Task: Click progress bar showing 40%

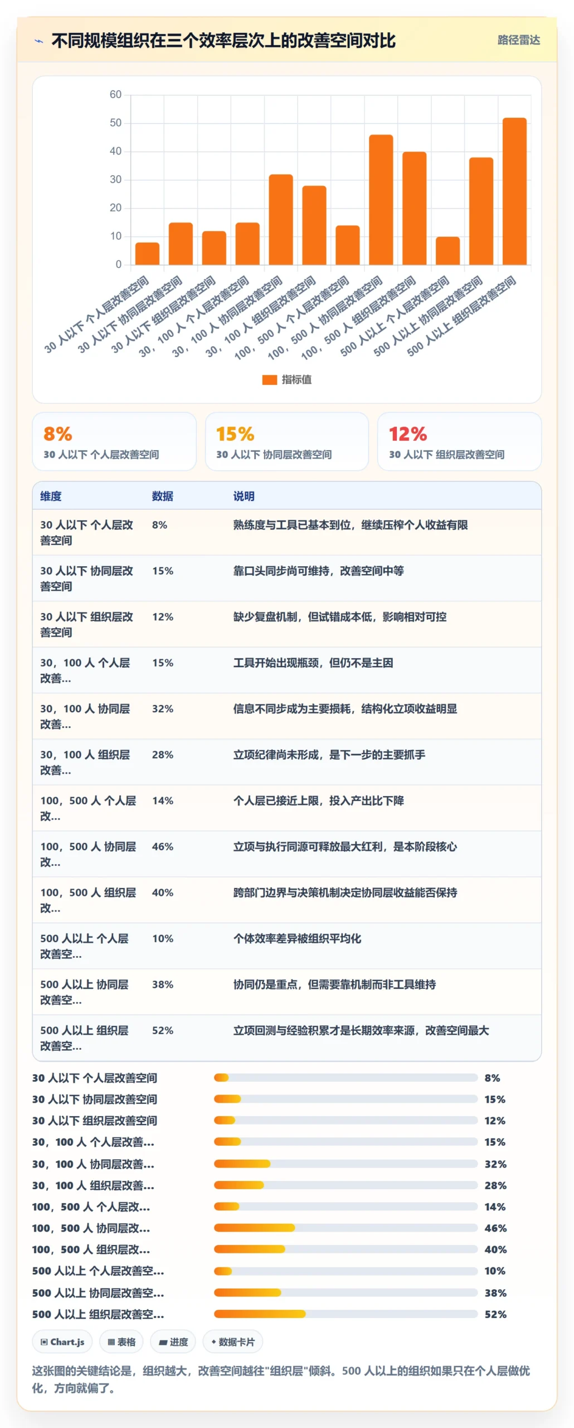Action: click(346, 1249)
